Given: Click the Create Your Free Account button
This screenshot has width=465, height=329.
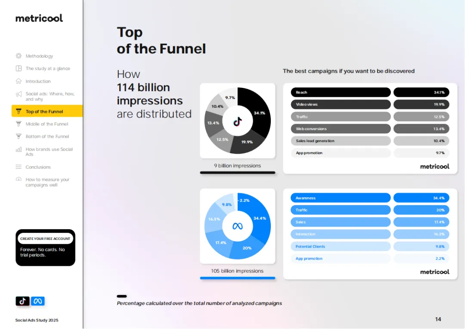Looking at the screenshot, I should 45,239.
